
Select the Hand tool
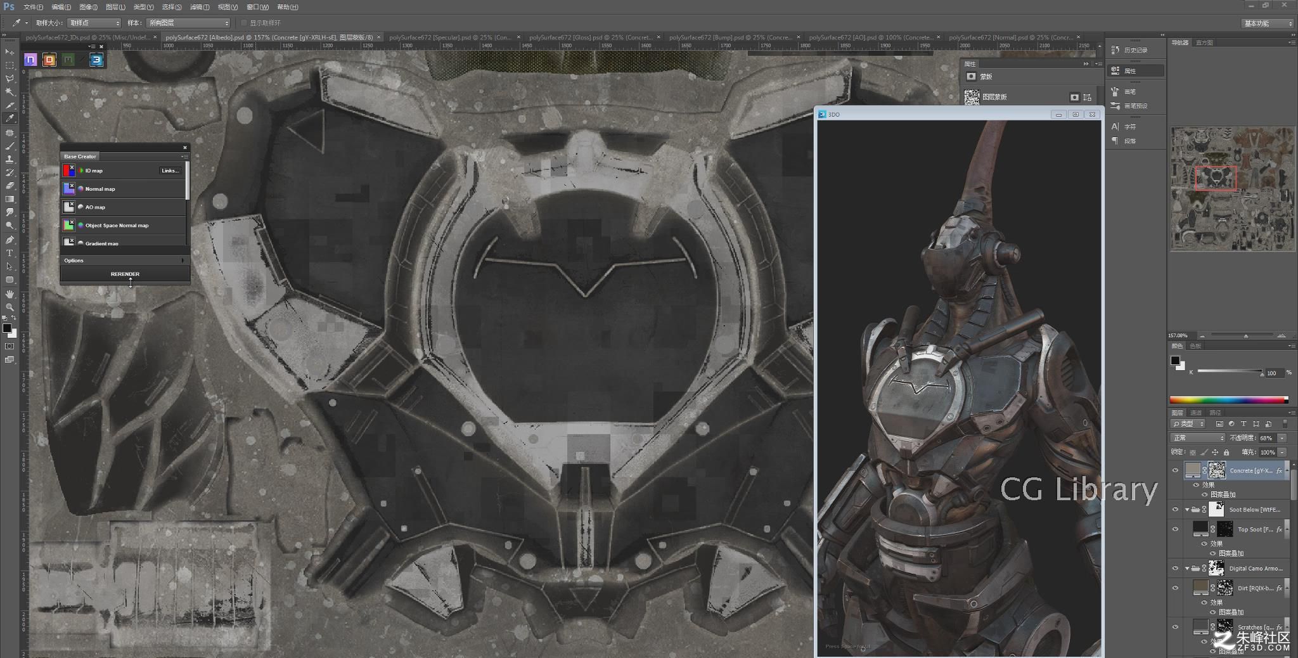[x=10, y=294]
